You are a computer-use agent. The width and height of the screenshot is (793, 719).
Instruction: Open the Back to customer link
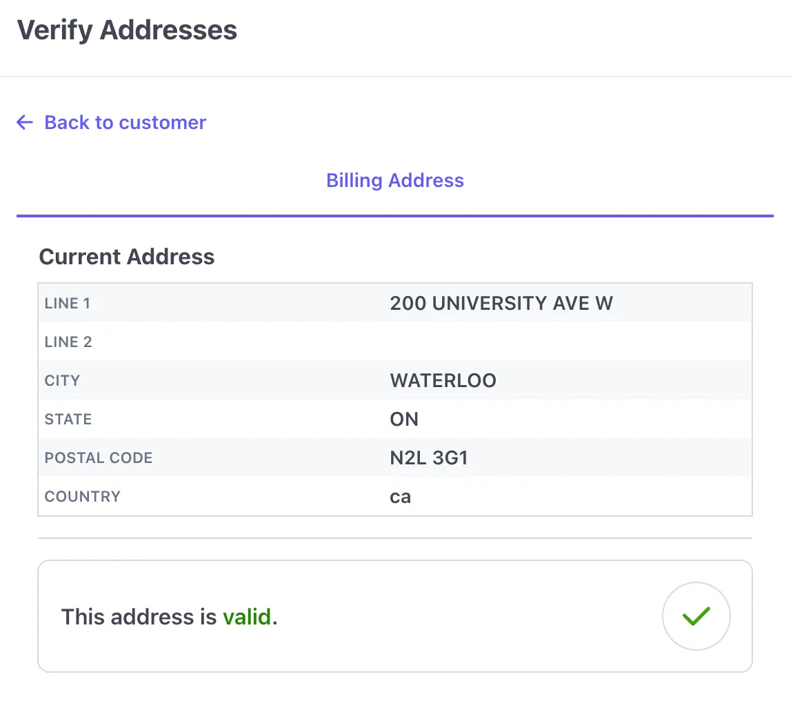(125, 122)
